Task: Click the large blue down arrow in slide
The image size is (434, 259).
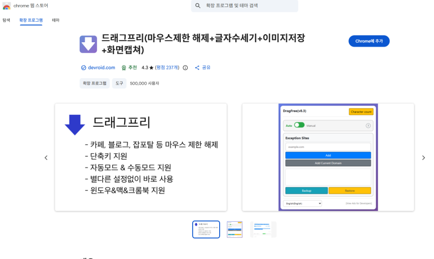Action: click(x=75, y=125)
